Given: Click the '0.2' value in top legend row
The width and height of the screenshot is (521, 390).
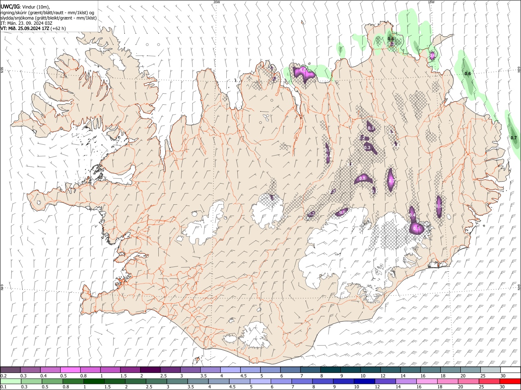Looking at the screenshot, I should tap(3, 375).
